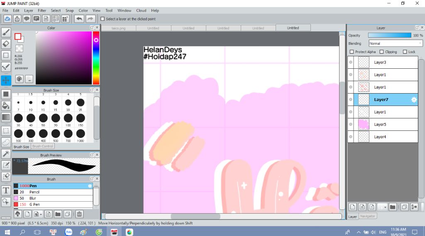Screen dimensions: 425x236
Task: Enable Select a layer at clicked point
Action: pyautogui.click(x=103, y=19)
